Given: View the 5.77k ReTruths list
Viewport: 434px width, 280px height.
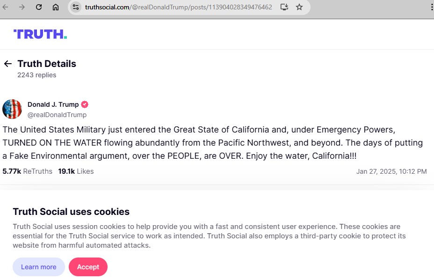Looking at the screenshot, I should pyautogui.click(x=27, y=171).
